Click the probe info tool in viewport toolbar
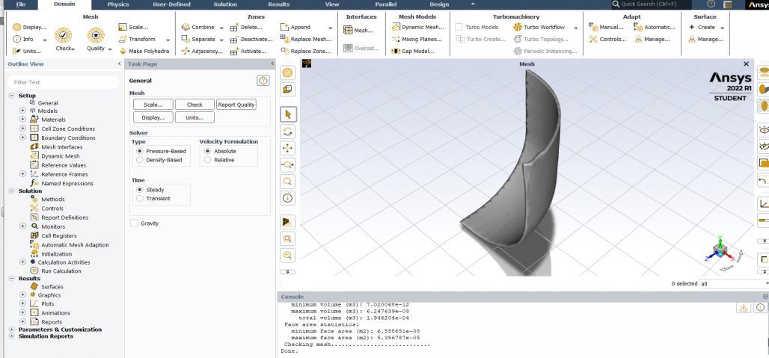769x358 pixels. point(288,198)
